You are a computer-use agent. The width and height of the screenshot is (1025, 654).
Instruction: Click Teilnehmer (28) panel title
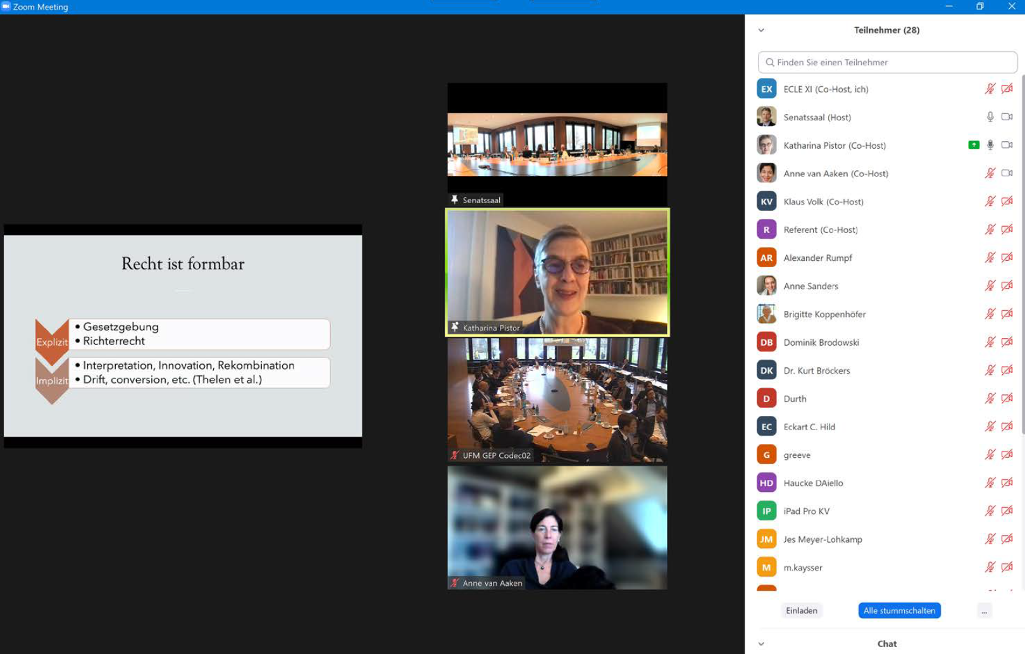[x=886, y=30]
